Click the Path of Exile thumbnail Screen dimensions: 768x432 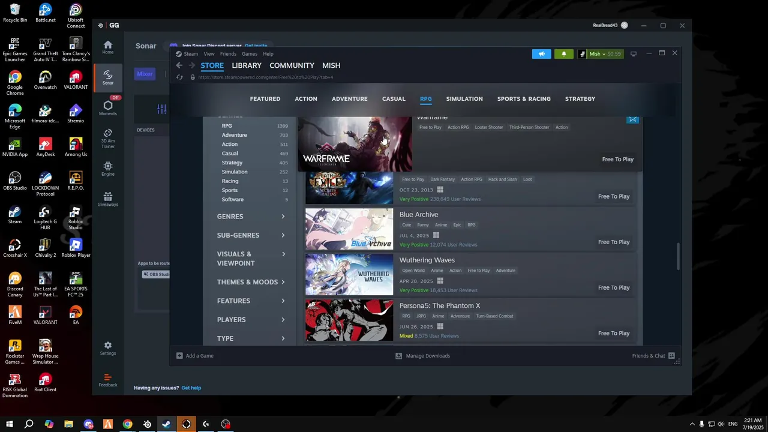tap(349, 188)
